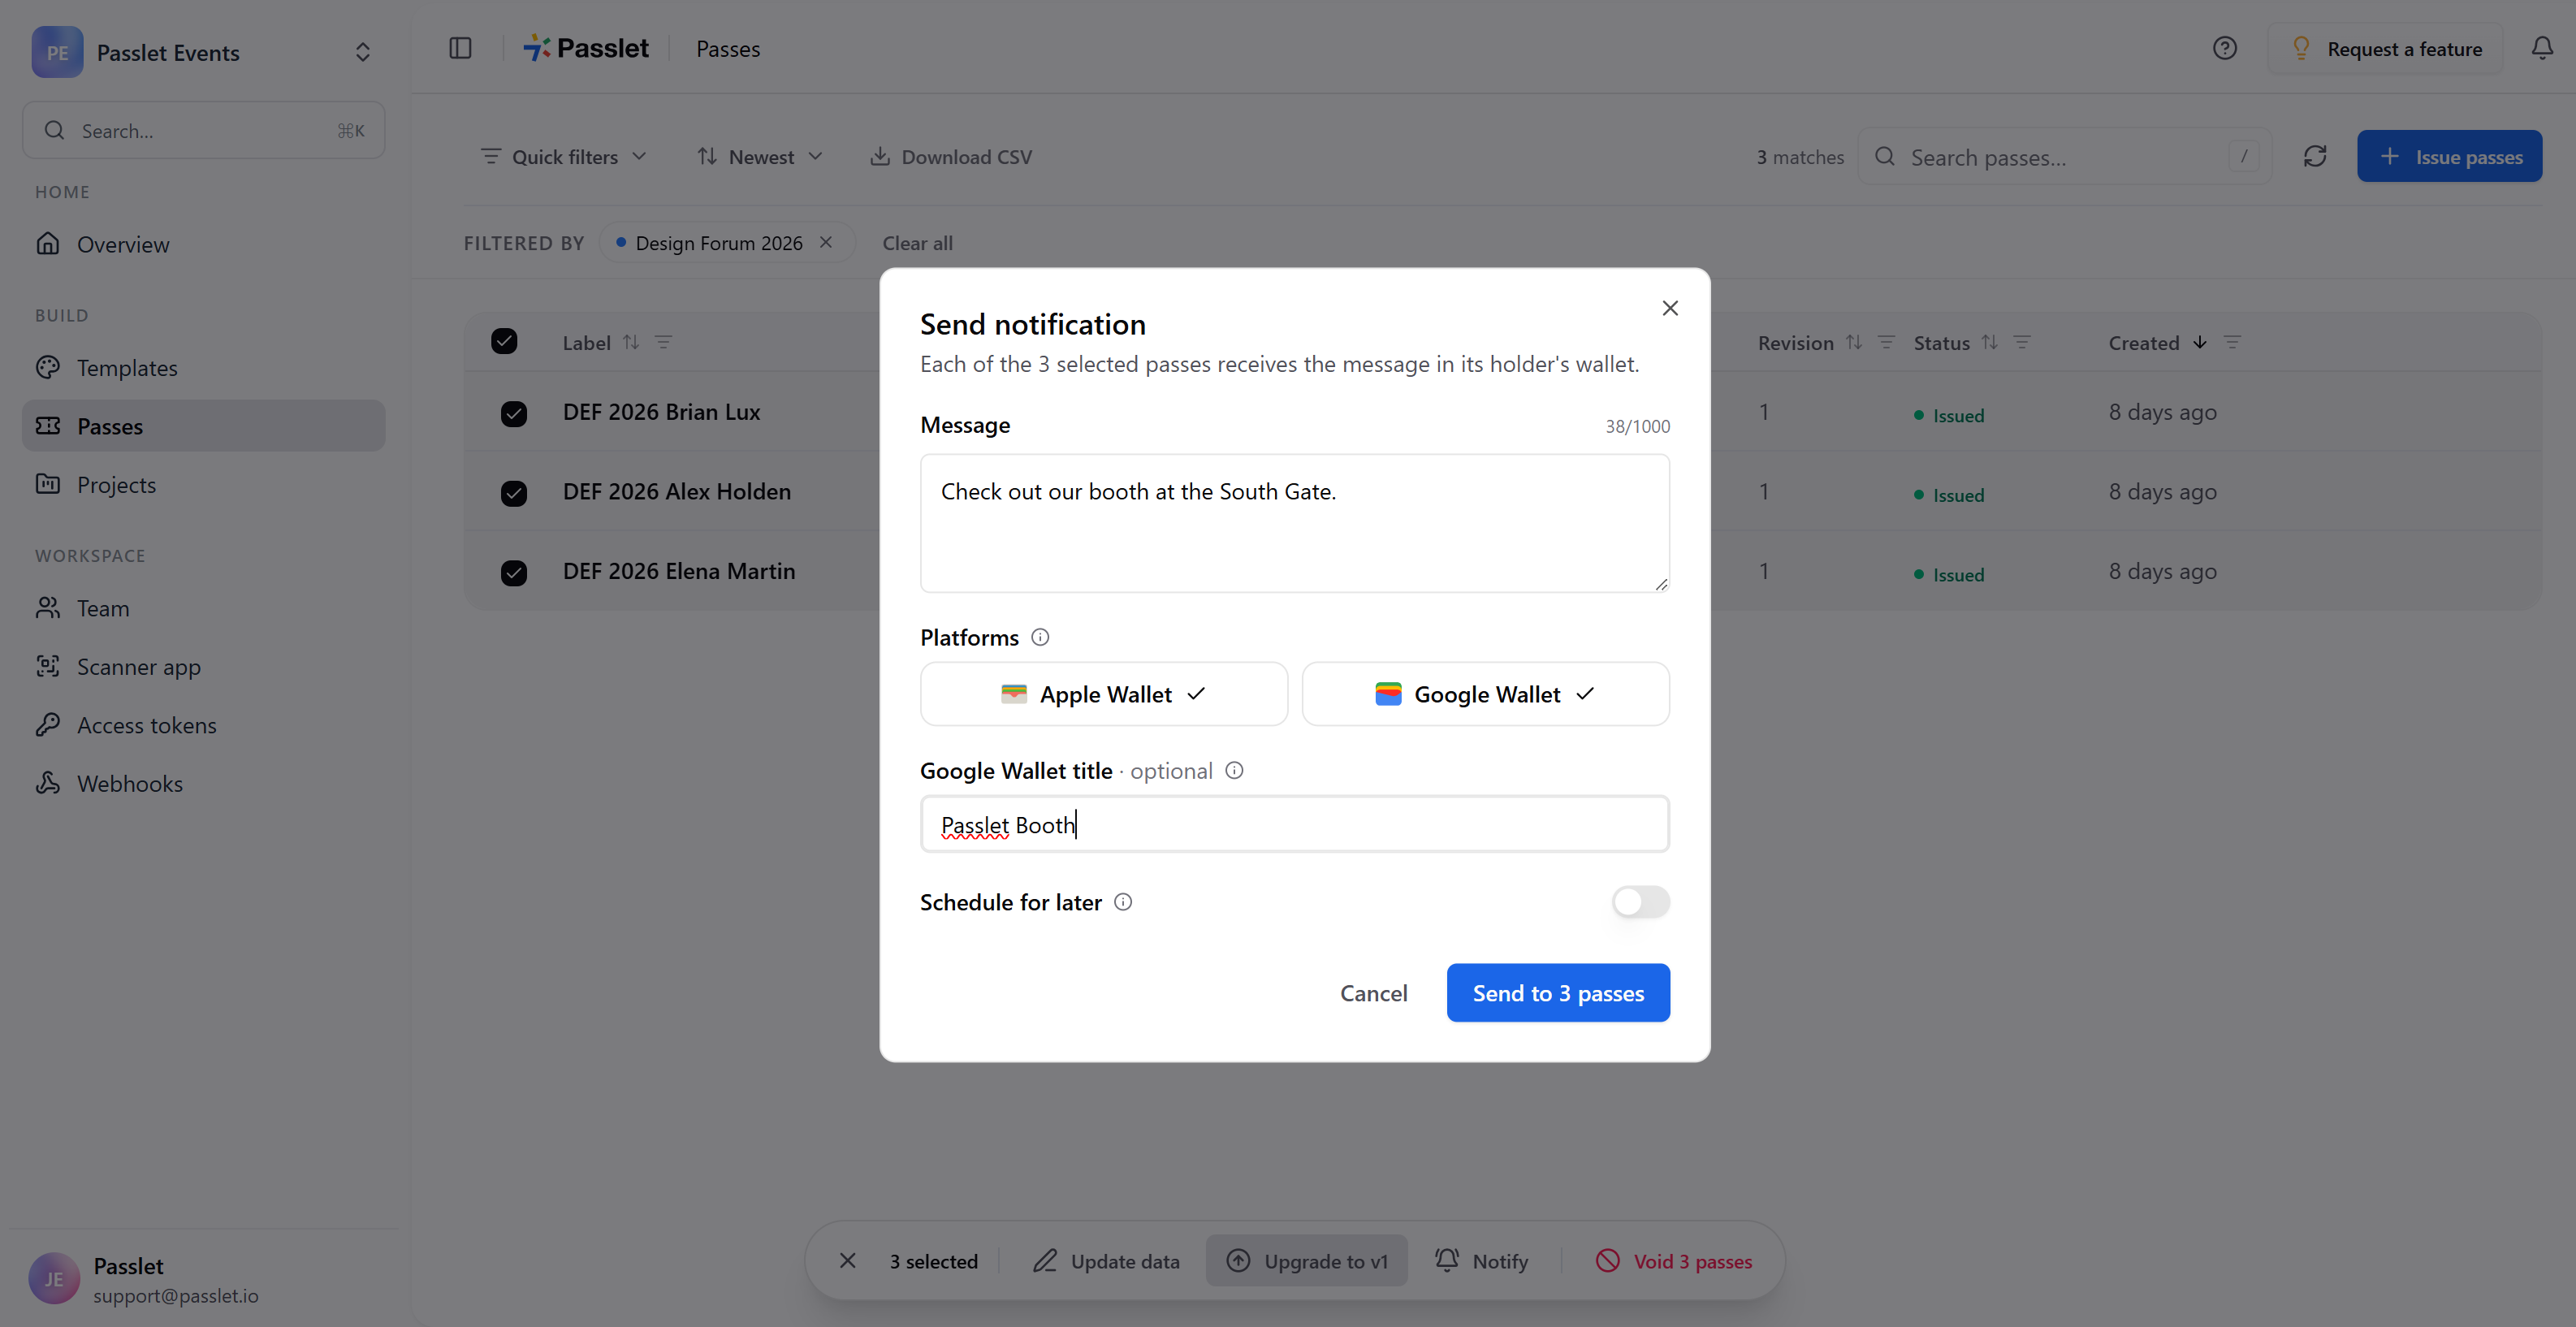Filter the Label column
2576x1327 pixels.
663,342
